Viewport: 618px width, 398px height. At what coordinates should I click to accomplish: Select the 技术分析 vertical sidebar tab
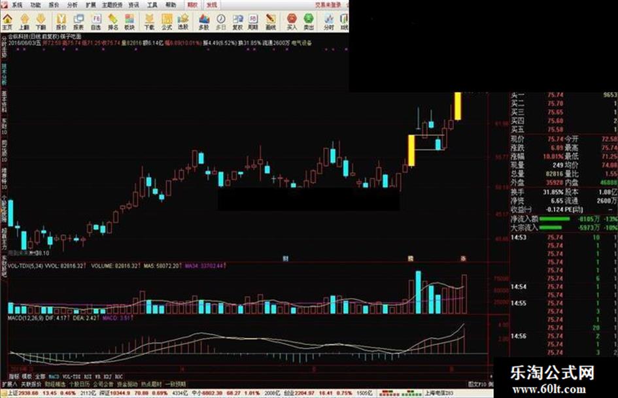click(x=4, y=75)
